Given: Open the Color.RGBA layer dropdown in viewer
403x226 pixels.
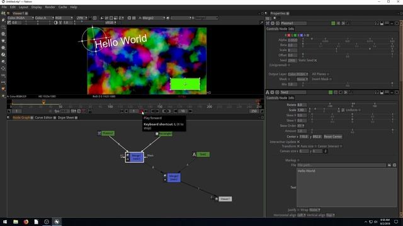Looking at the screenshot, I should point(21,18).
